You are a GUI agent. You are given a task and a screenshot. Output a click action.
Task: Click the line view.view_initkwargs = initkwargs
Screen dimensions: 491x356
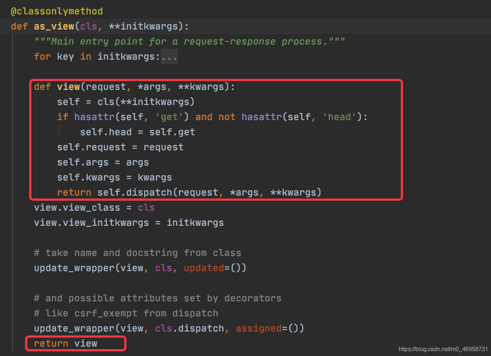(129, 223)
